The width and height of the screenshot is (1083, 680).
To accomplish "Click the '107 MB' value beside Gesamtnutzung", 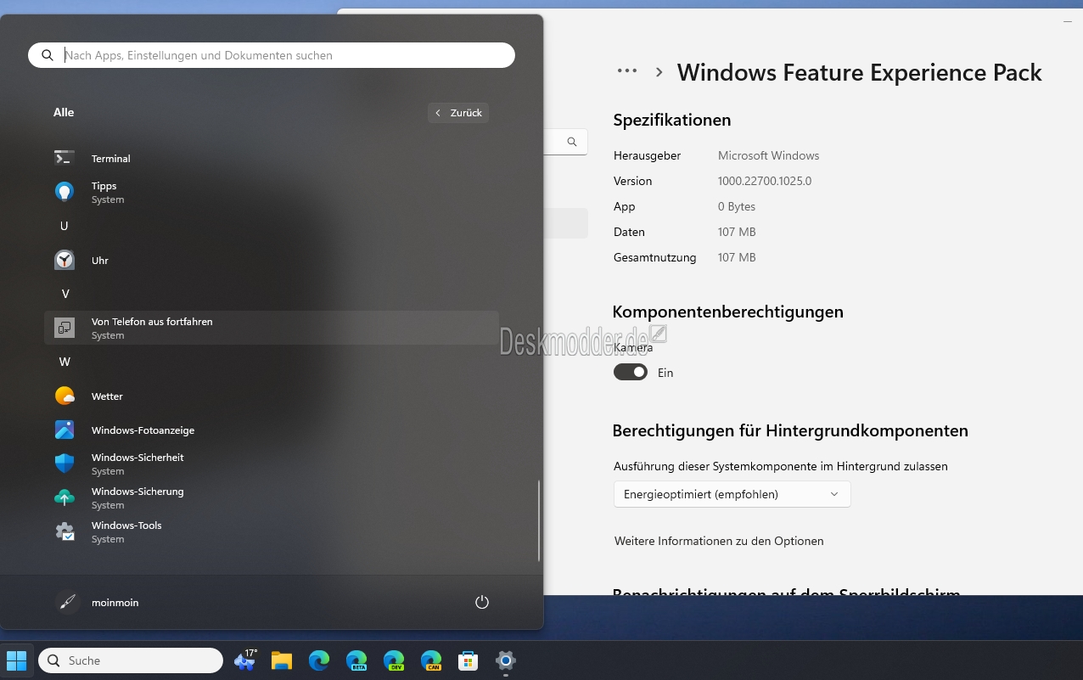I will [737, 257].
